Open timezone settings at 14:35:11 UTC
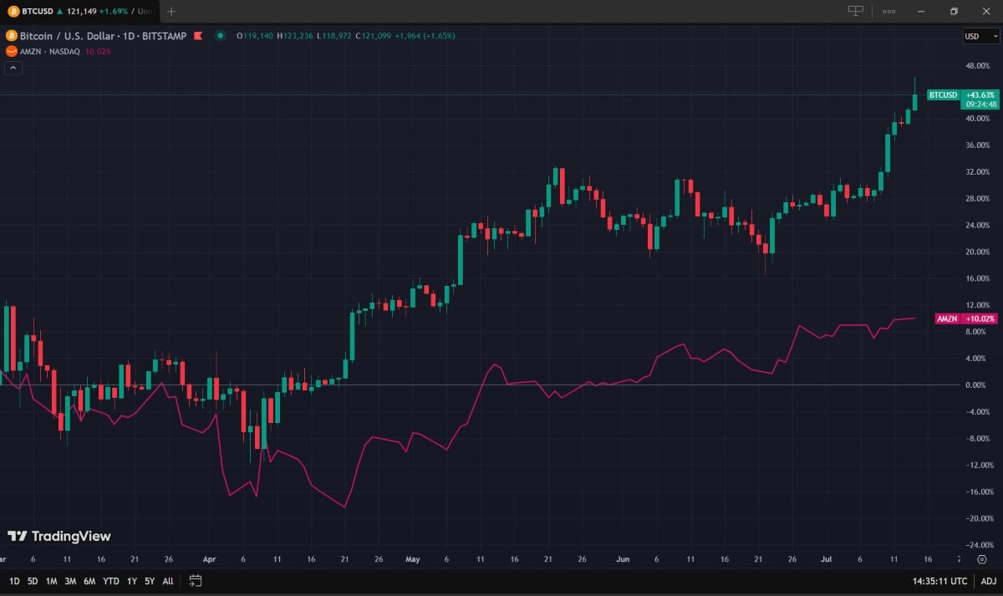 pyautogui.click(x=940, y=581)
